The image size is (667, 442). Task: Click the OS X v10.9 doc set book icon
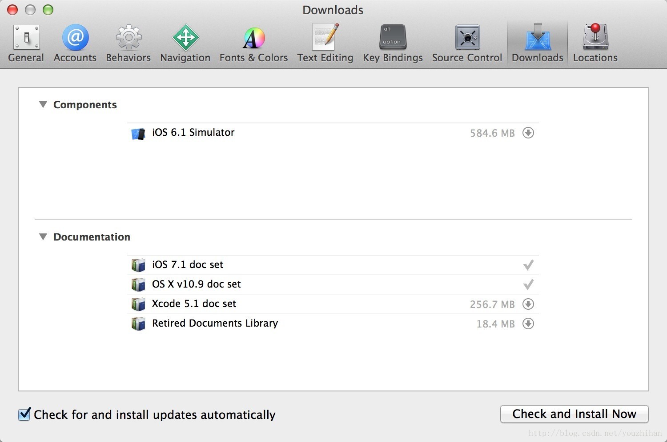click(138, 284)
